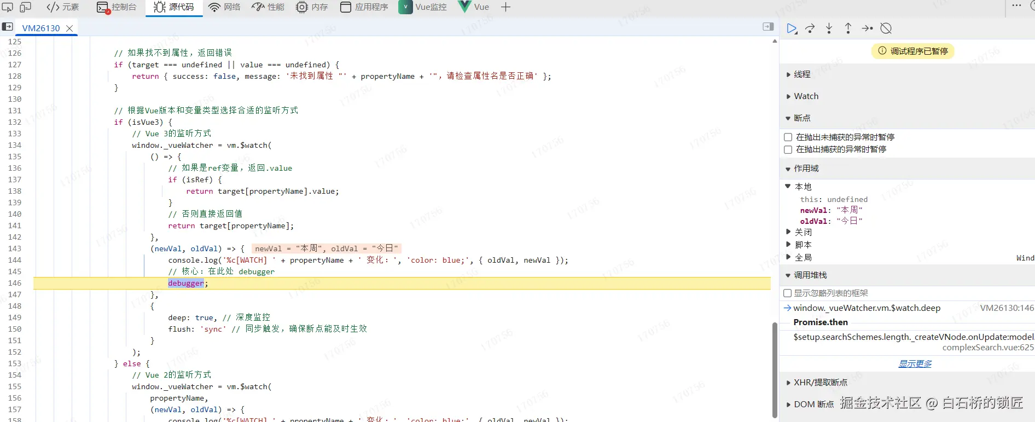Click 'flush: sync' text on line 150

197,329
